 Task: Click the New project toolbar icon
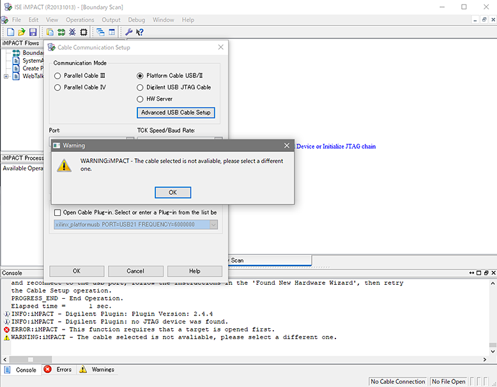[x=10, y=32]
